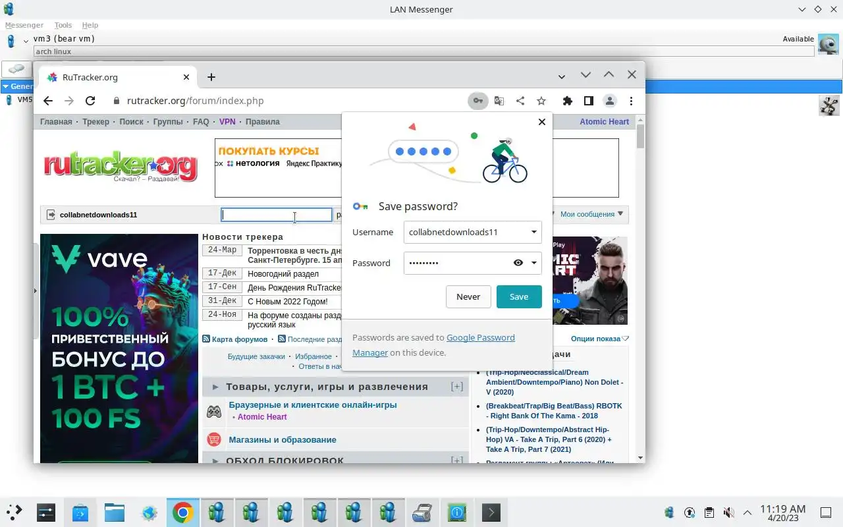This screenshot has height=527, width=843.
Task: Open the Магазины и образование forum link
Action: [283, 439]
